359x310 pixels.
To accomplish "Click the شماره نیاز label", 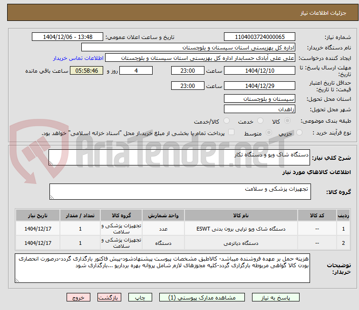I will (x=338, y=37).
